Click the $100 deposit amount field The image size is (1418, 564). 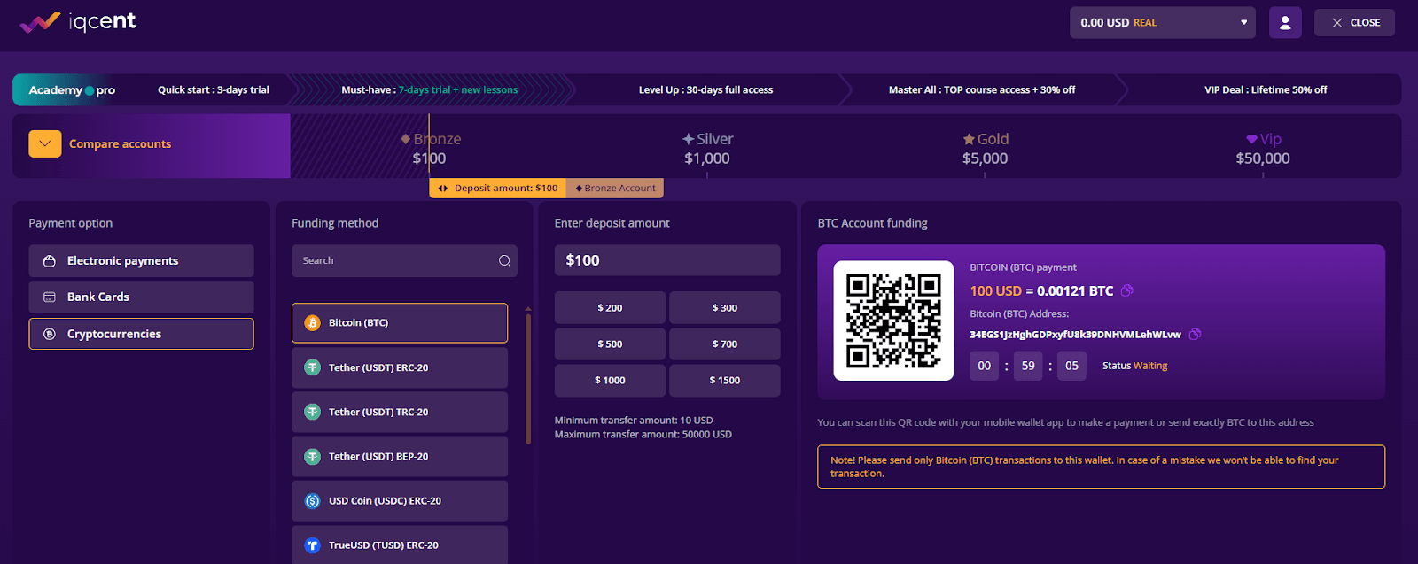[x=667, y=260]
